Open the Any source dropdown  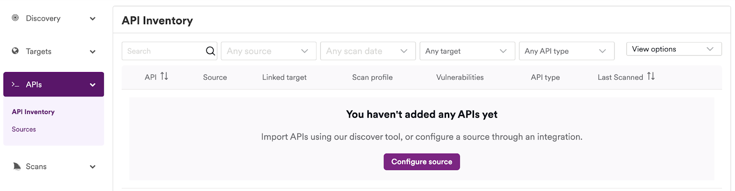pos(269,51)
